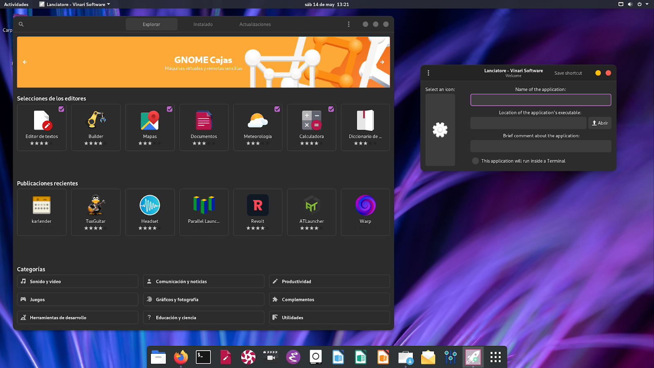Open the karlender app page
This screenshot has height=368, width=654.
(x=42, y=212)
